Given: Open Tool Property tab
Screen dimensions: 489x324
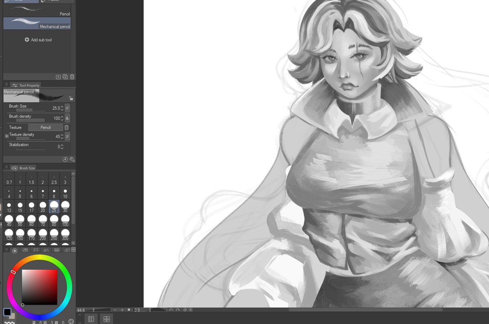Looking at the screenshot, I should point(26,85).
